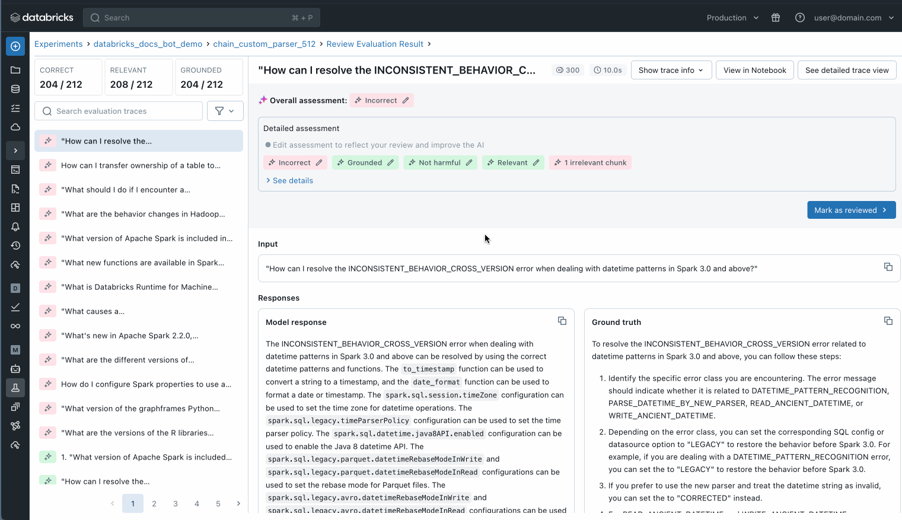Click the blue New plus icon in sidebar
Viewport: 902px width, 520px height.
point(15,46)
